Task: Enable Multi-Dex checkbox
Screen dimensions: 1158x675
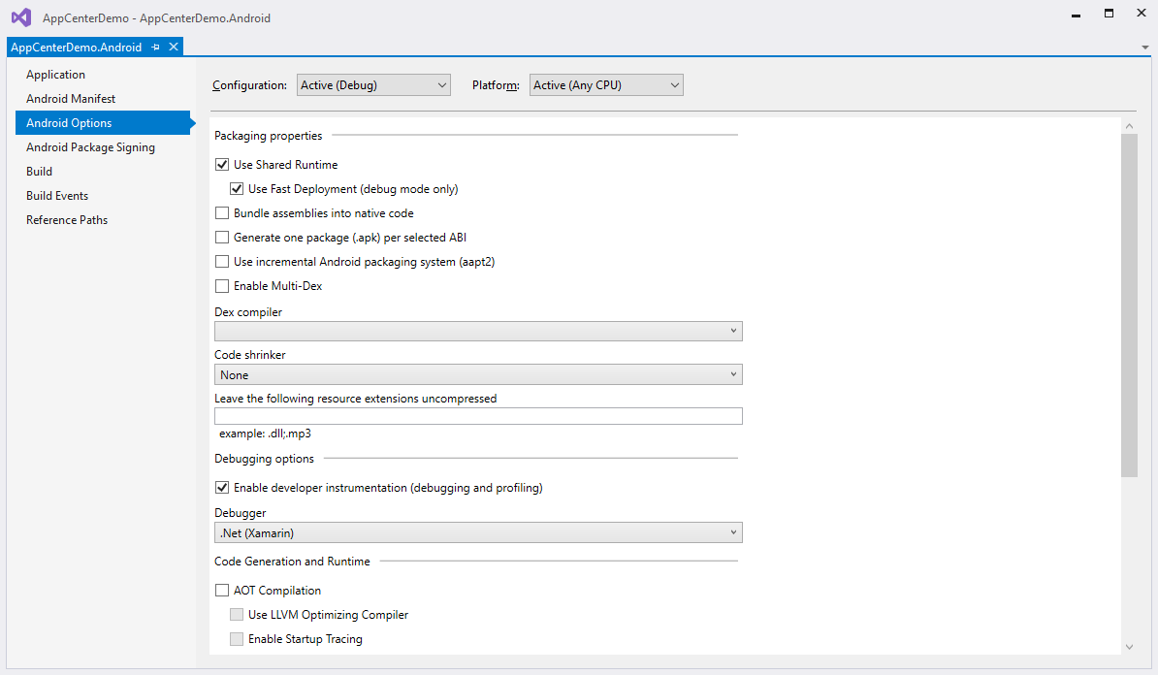Action: pyautogui.click(x=222, y=286)
